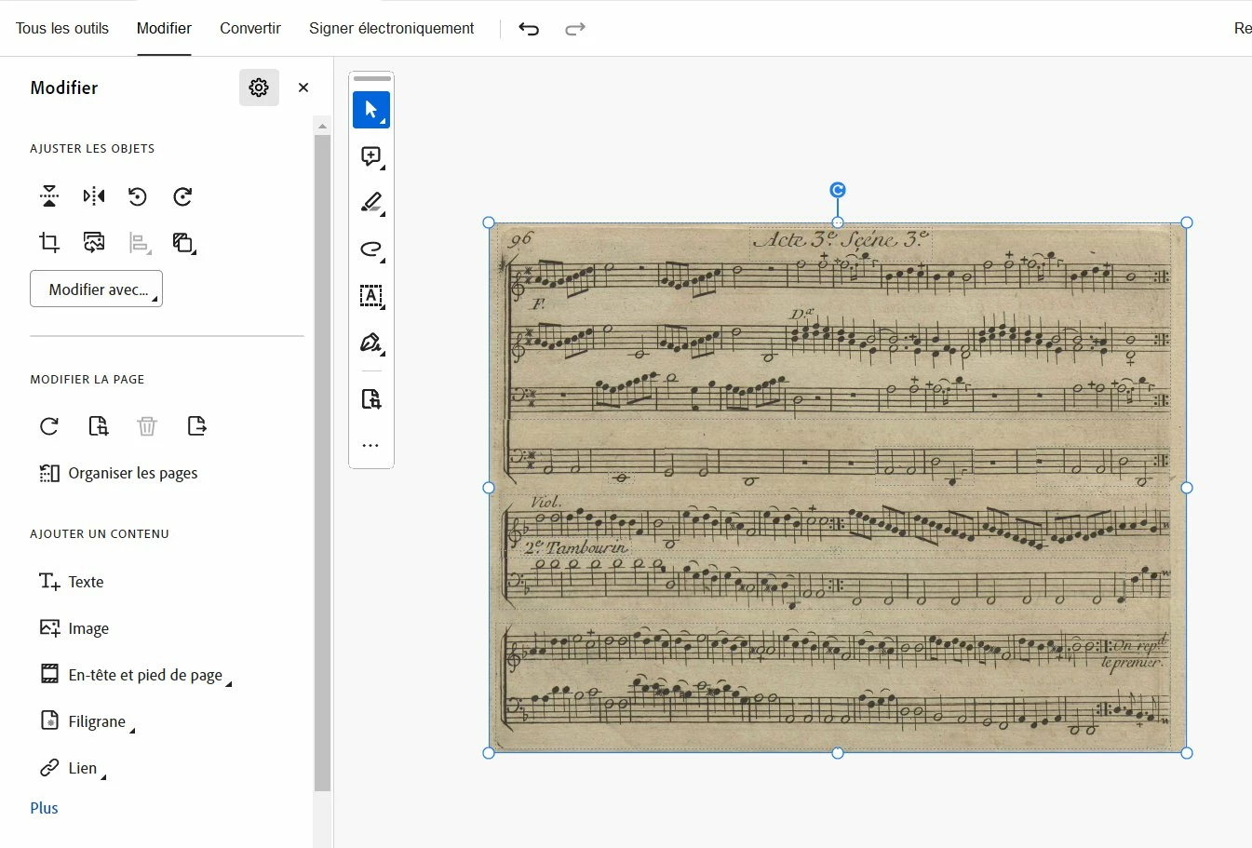Select the highlighter tool

coord(371,203)
